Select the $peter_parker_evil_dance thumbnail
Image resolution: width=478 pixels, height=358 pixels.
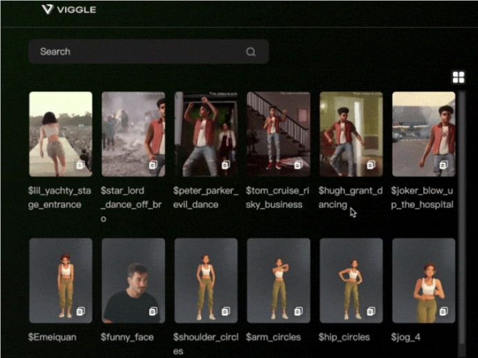click(x=206, y=134)
